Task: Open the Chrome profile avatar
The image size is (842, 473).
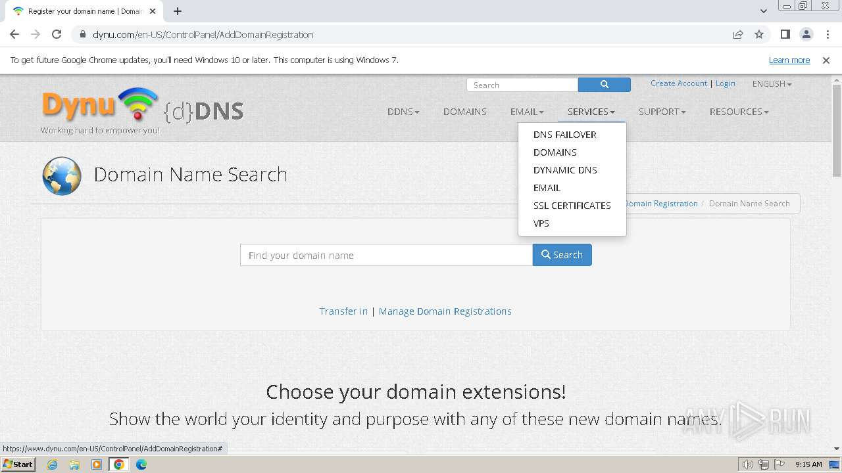Action: point(806,34)
